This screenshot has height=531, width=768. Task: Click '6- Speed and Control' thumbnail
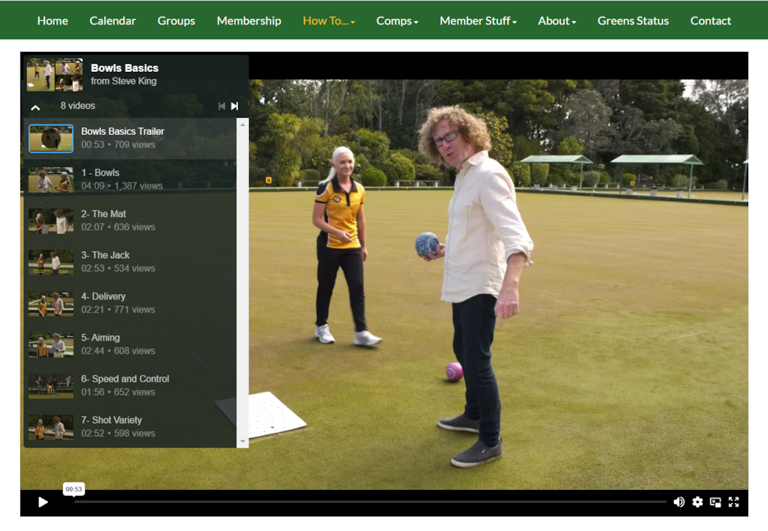[51, 386]
